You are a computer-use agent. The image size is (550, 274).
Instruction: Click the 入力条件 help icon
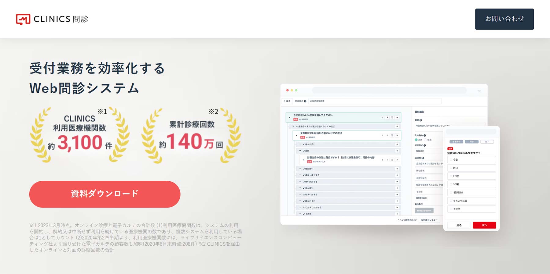point(425,136)
